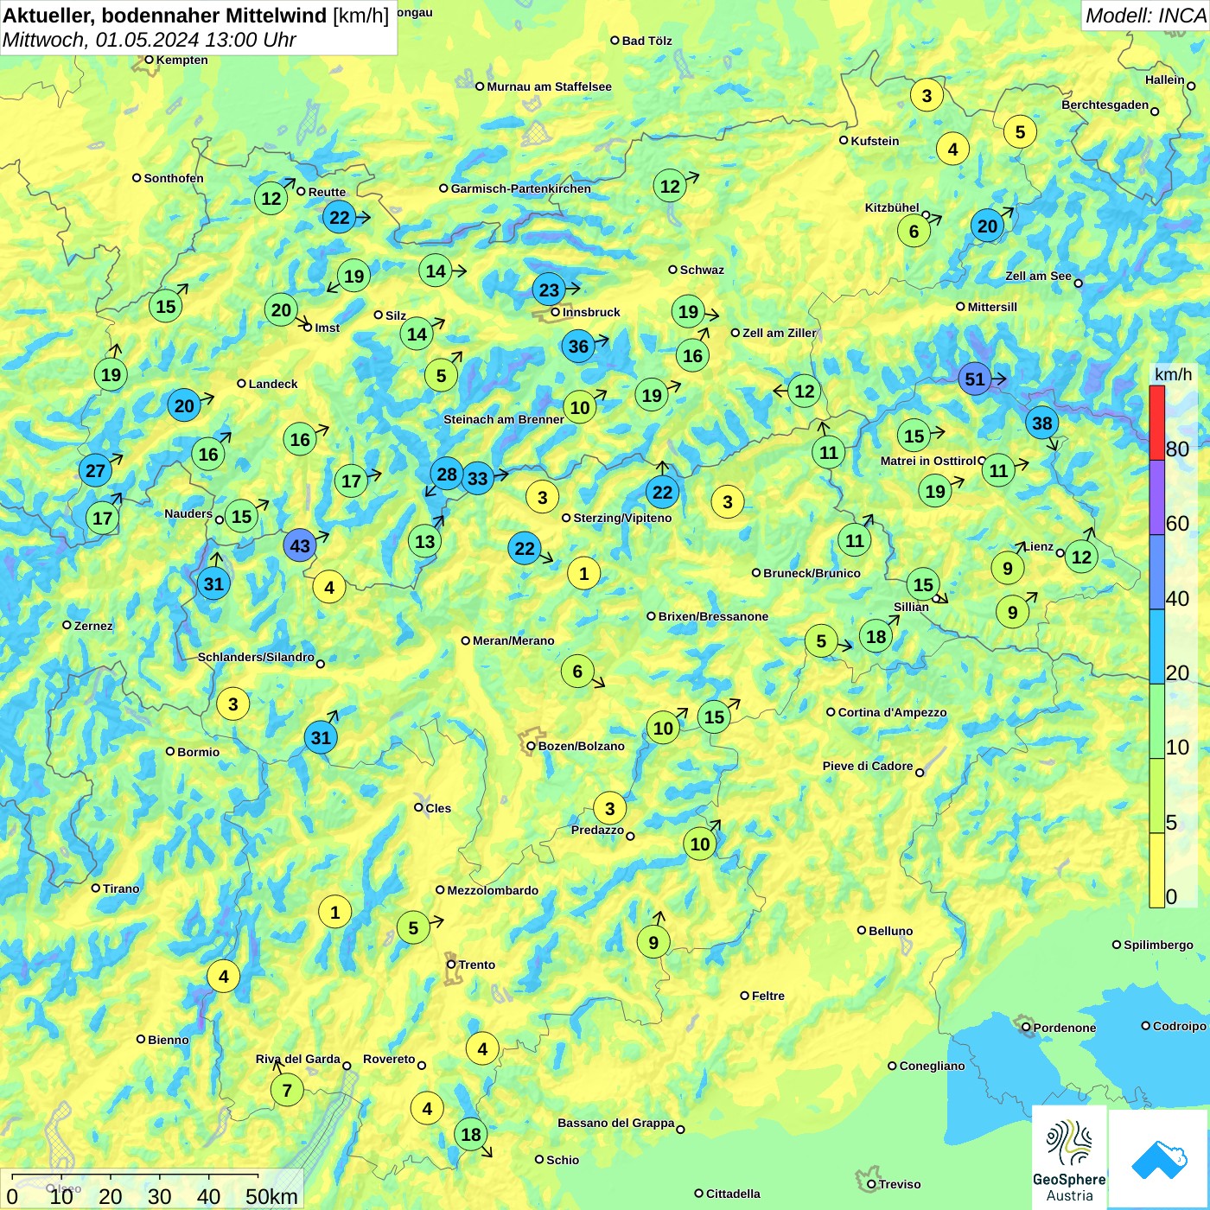Select the 51 km/h wind station marker

(x=975, y=379)
